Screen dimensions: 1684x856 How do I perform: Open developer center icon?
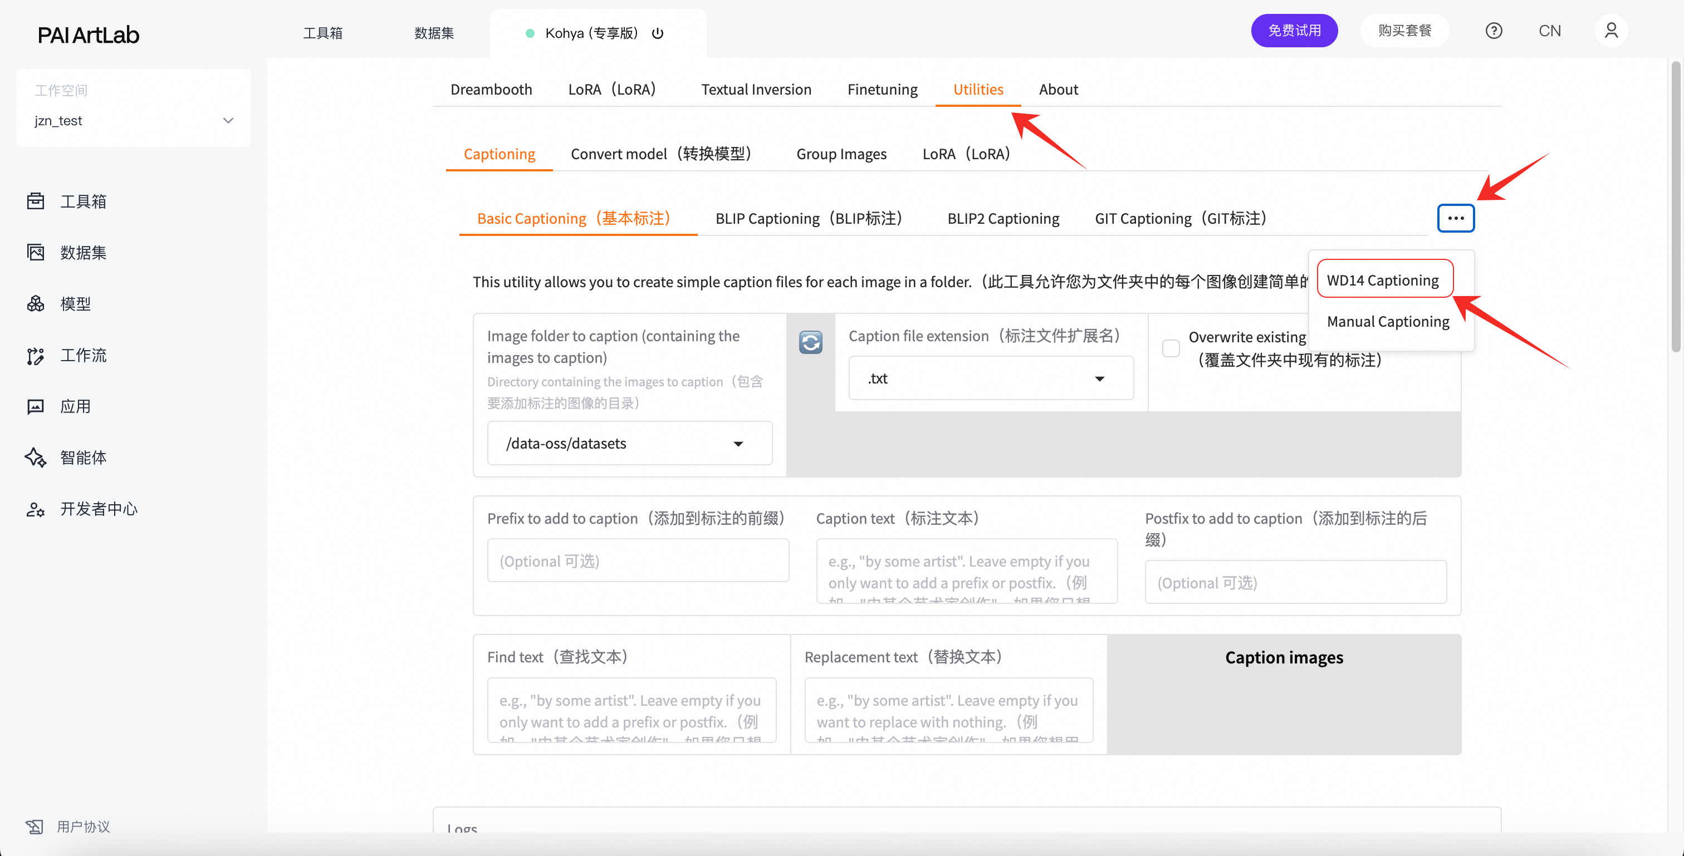(35, 509)
